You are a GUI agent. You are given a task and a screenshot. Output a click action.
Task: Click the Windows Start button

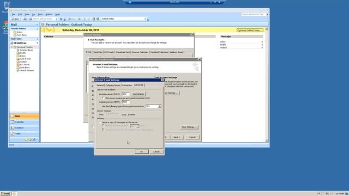[5, 194]
